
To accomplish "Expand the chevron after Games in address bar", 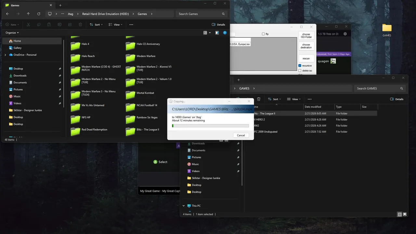I will pos(152,14).
